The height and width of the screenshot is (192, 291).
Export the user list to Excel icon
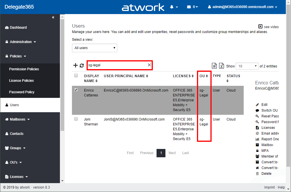click(x=221, y=66)
